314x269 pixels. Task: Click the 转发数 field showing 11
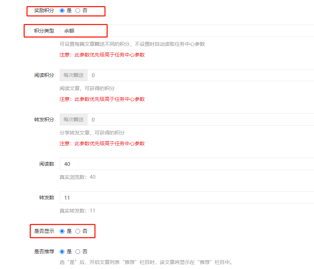(187, 198)
